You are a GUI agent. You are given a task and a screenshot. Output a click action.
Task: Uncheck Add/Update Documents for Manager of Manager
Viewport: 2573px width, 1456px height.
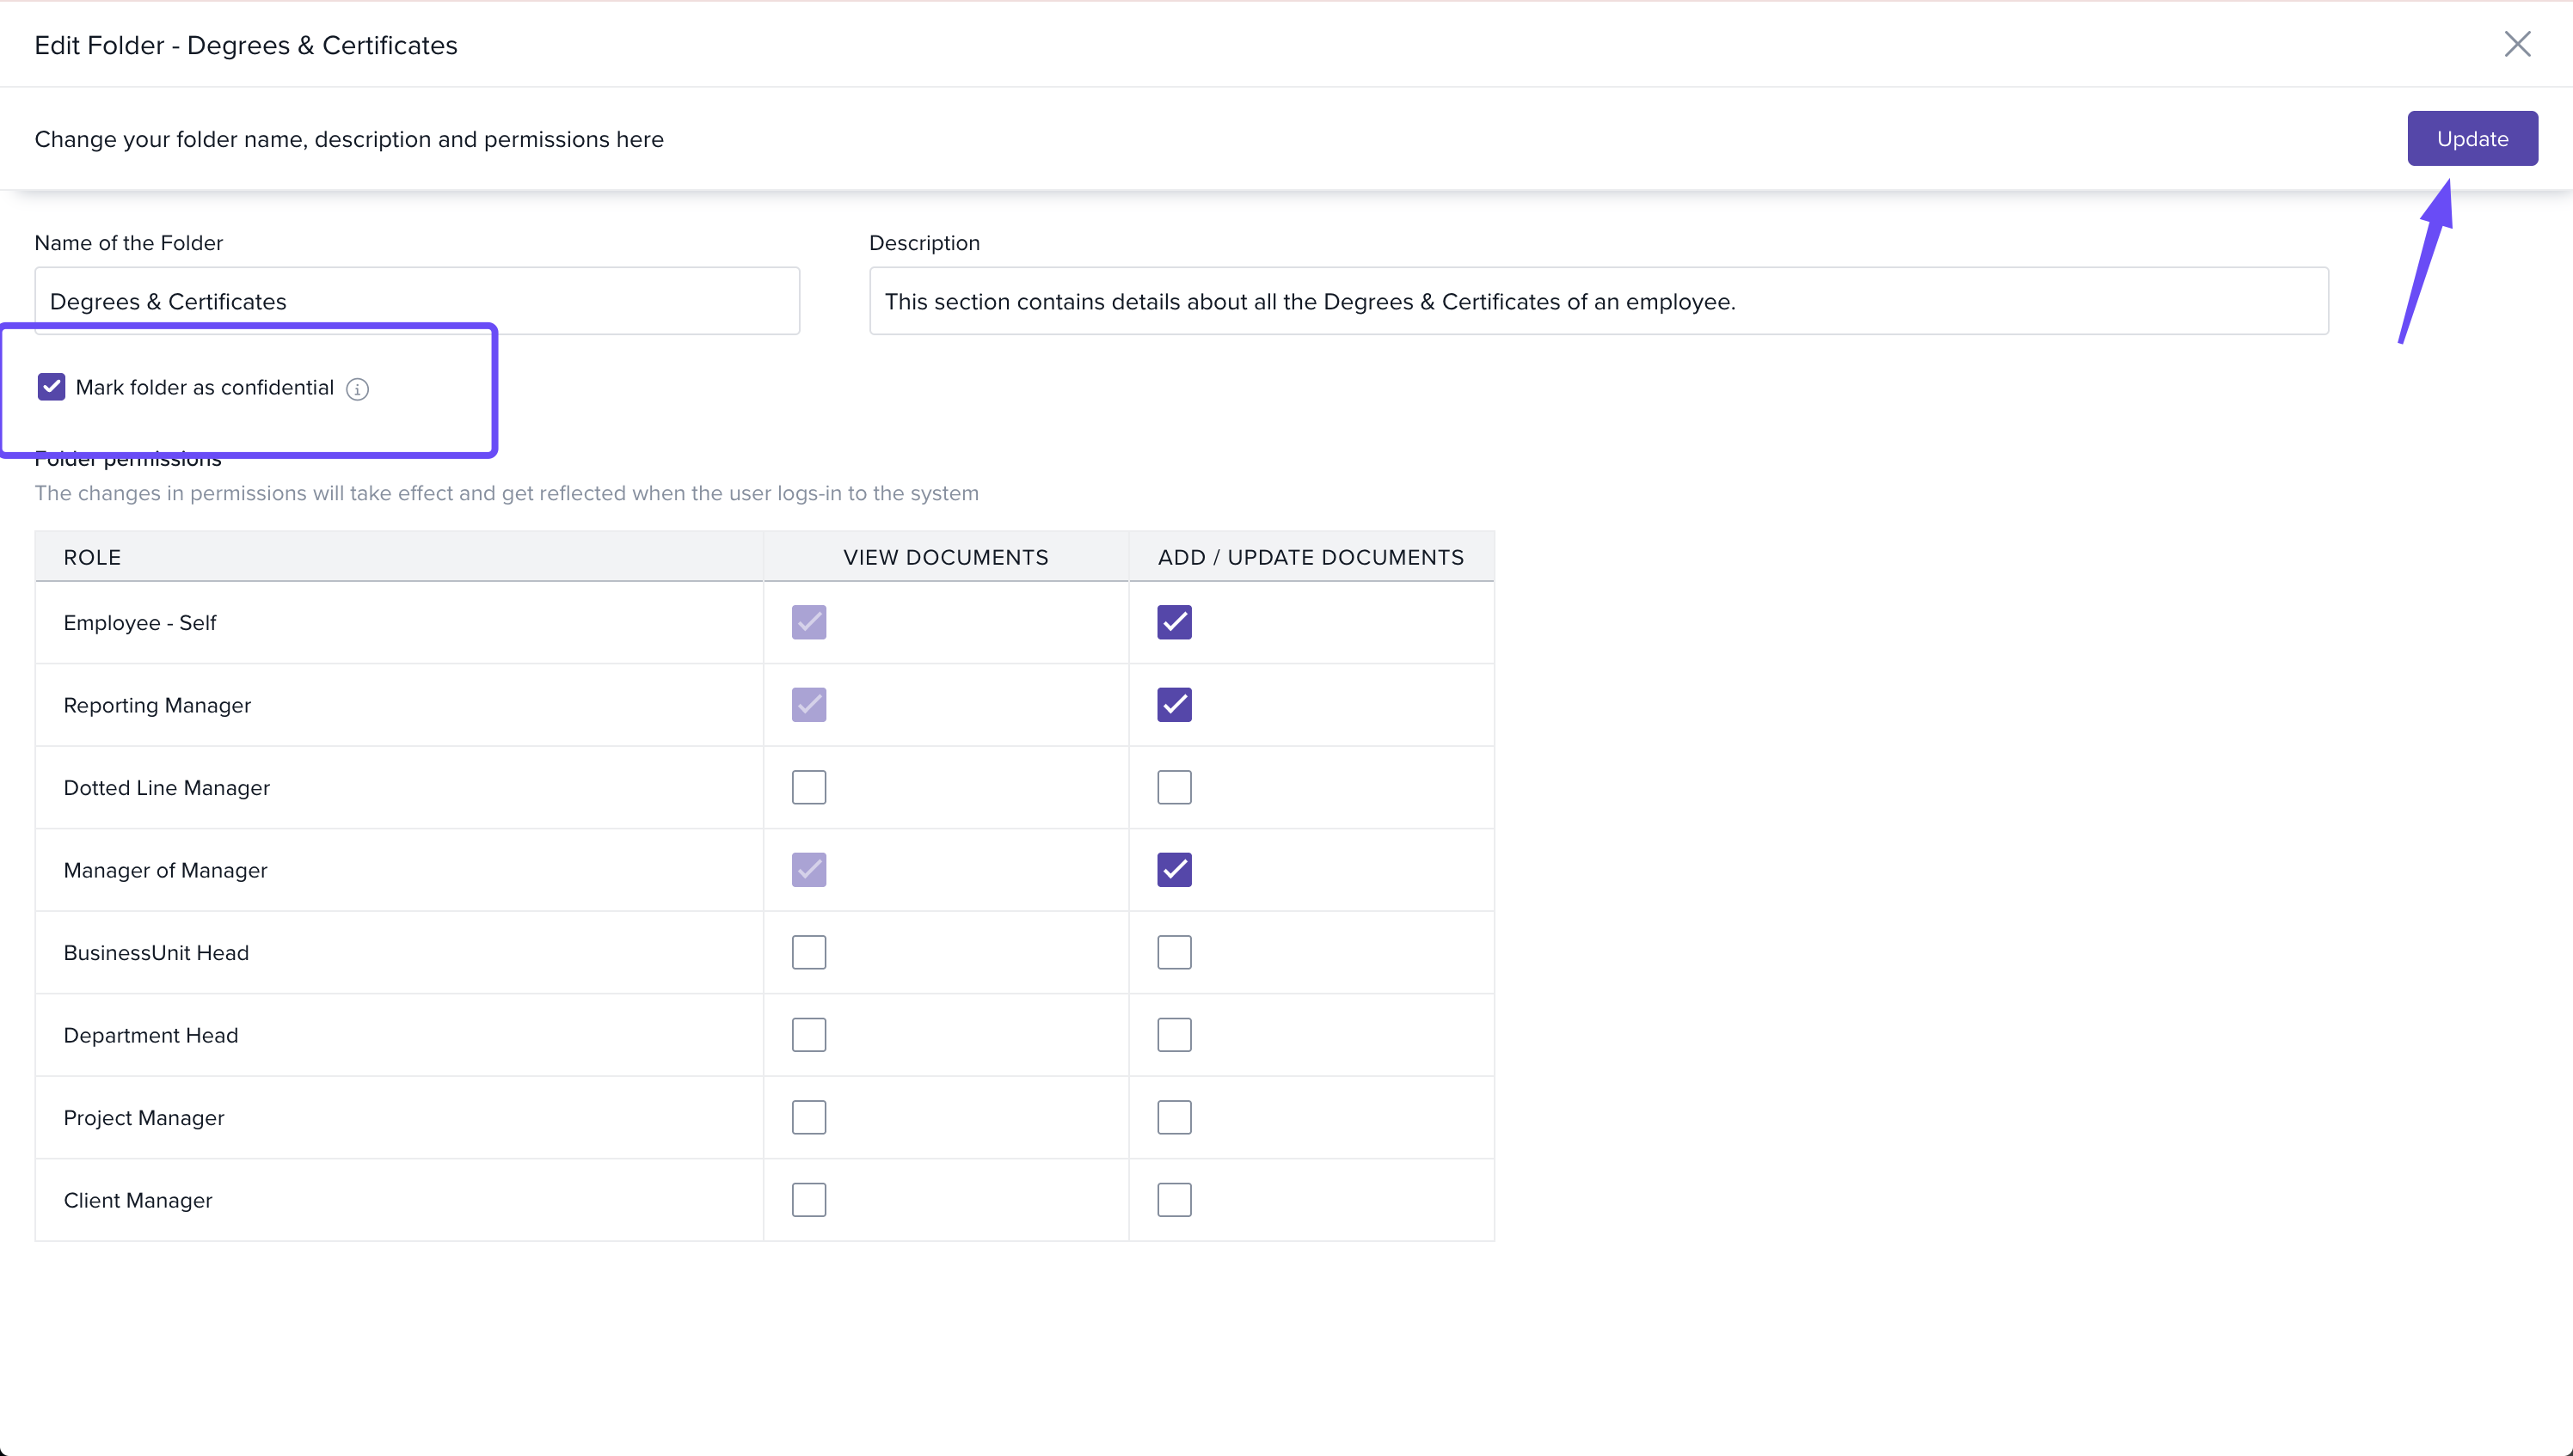pos(1174,870)
